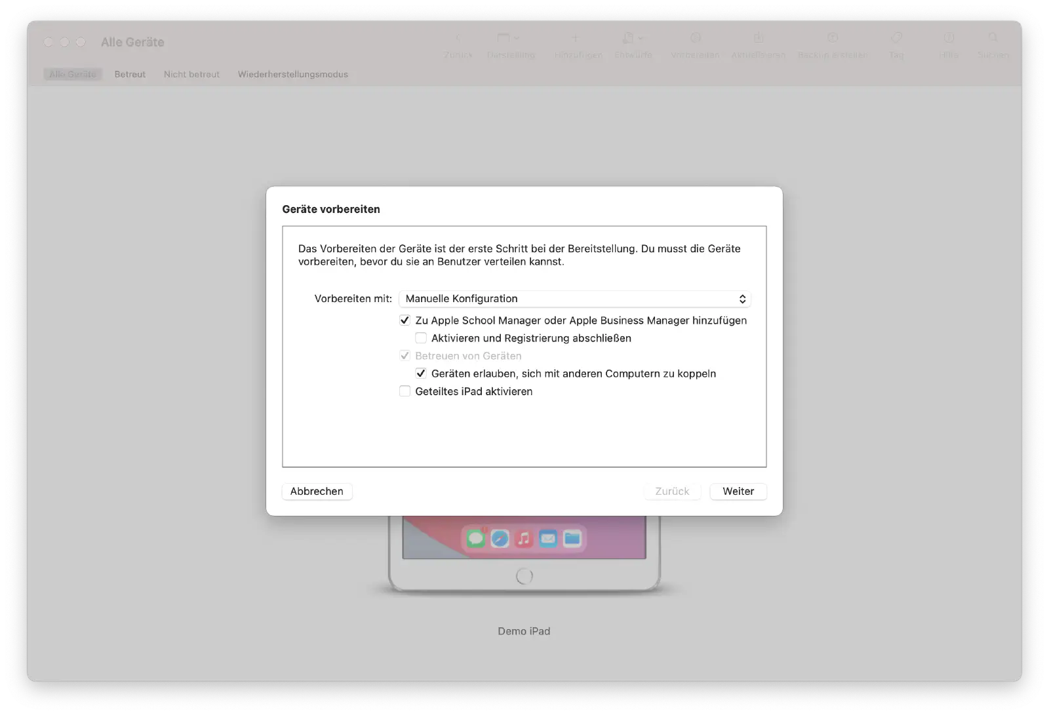Click the Zurück arrow icon in the toolbar
Screen dimensions: 1049x715
[458, 39]
